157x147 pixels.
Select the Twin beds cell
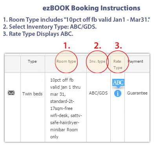(32, 94)
